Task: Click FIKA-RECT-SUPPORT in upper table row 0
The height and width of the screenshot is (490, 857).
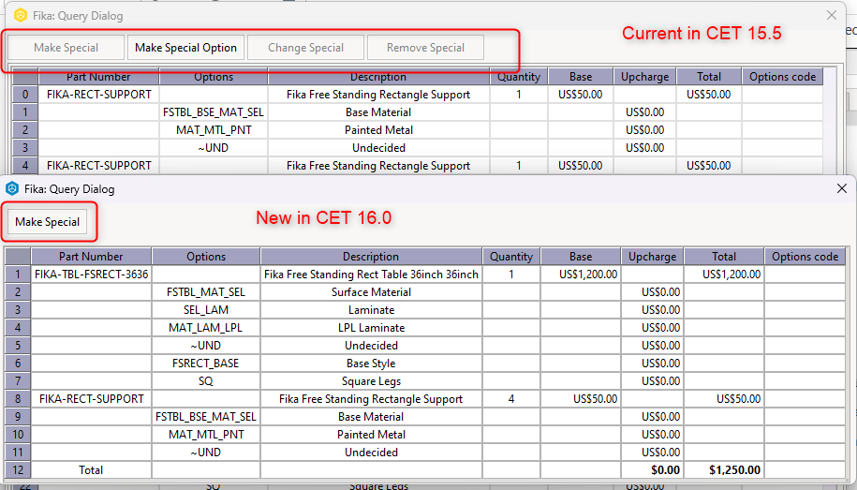Action: click(x=99, y=94)
